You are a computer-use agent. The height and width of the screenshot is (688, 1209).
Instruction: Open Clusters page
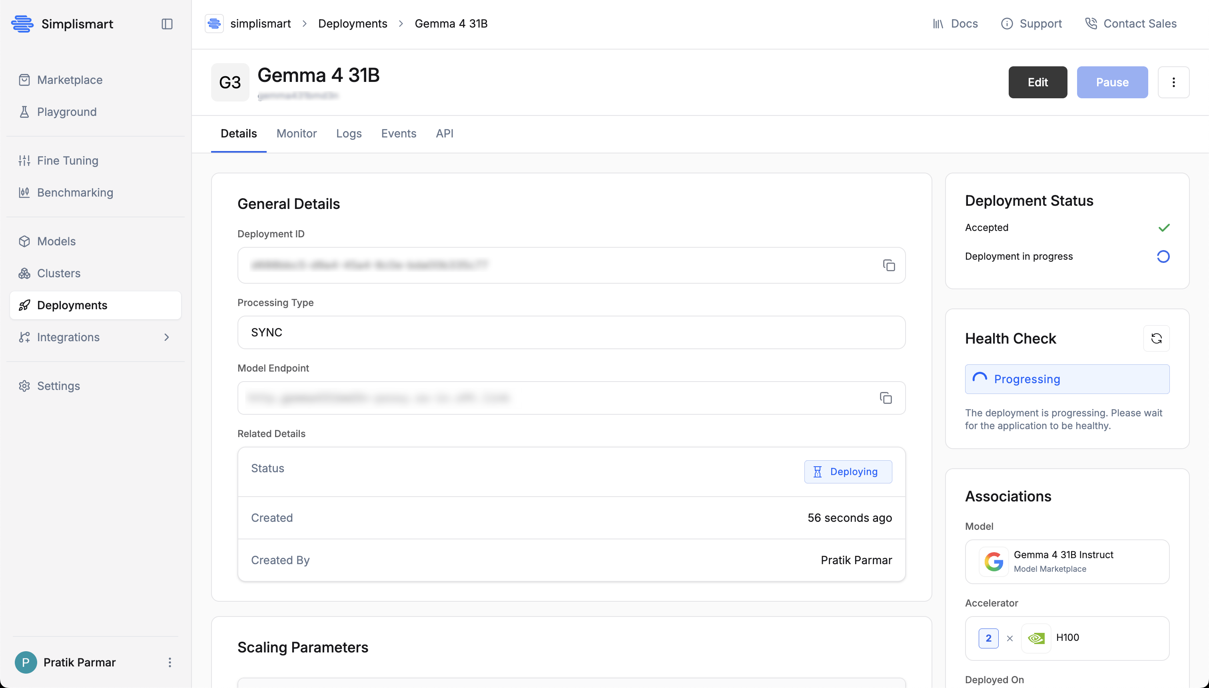(x=96, y=274)
